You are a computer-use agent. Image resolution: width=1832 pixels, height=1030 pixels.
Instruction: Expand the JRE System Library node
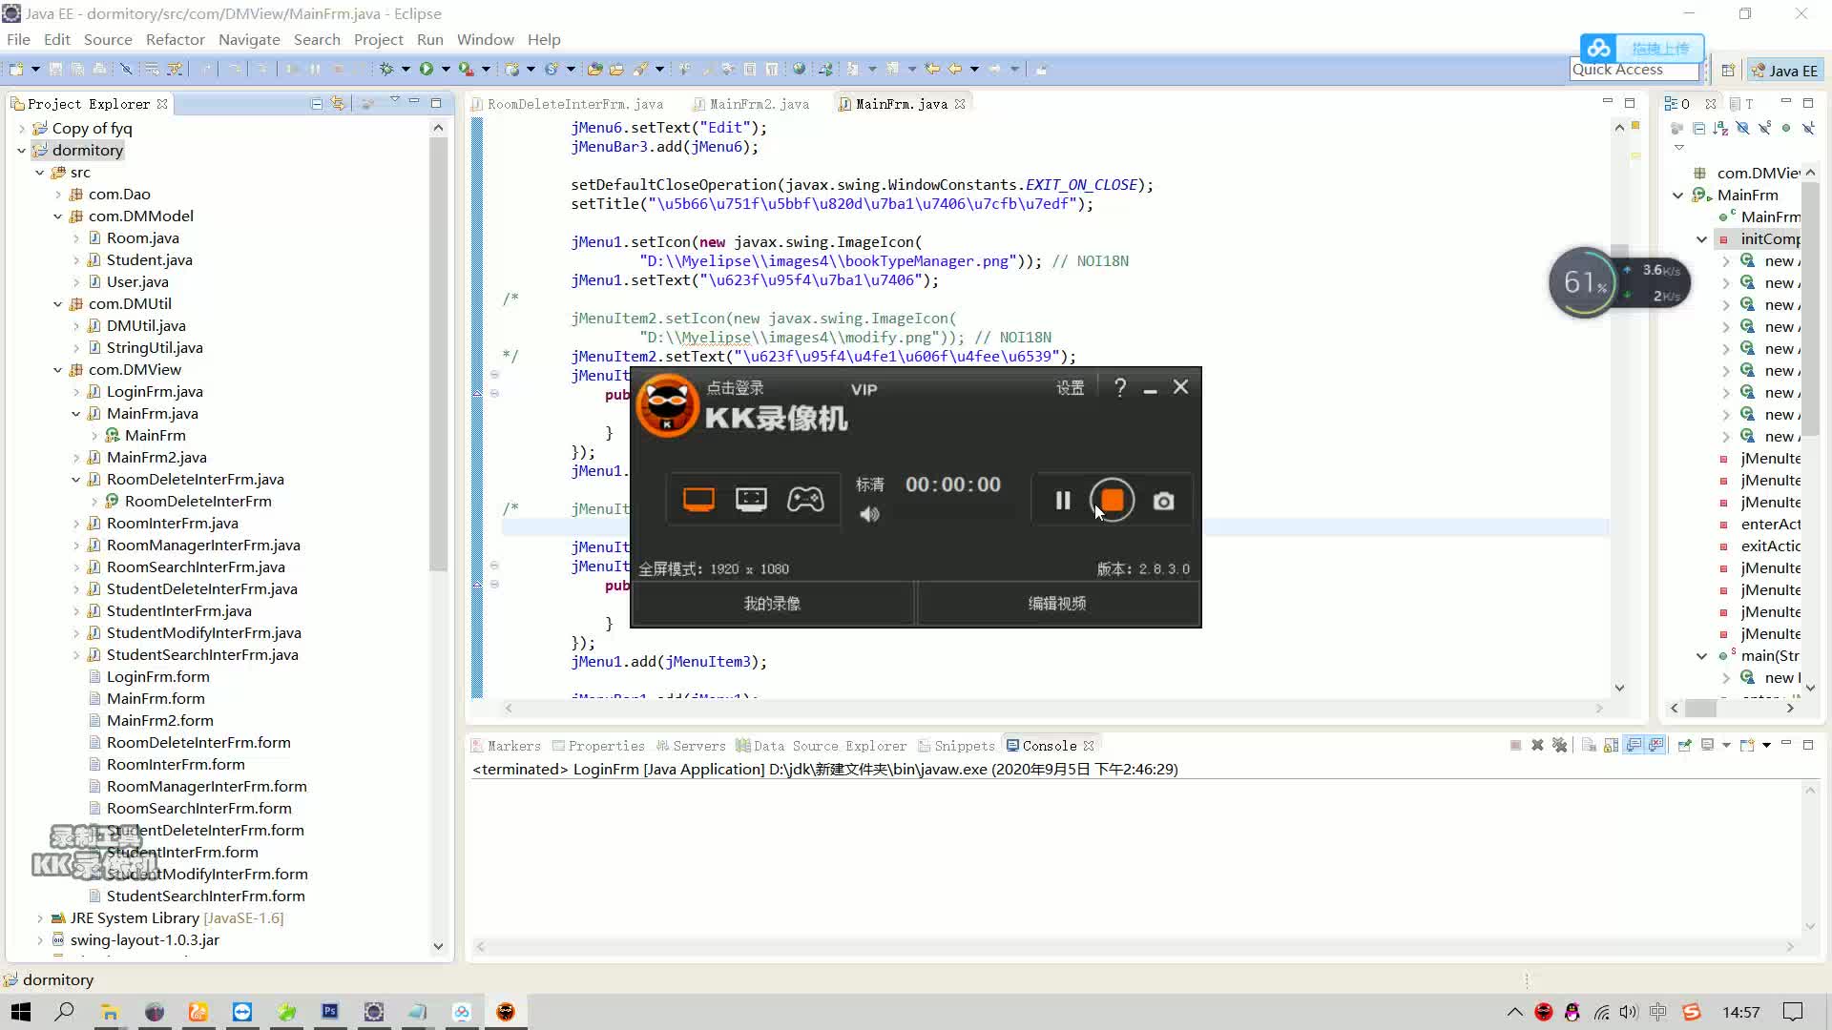pos(40,918)
